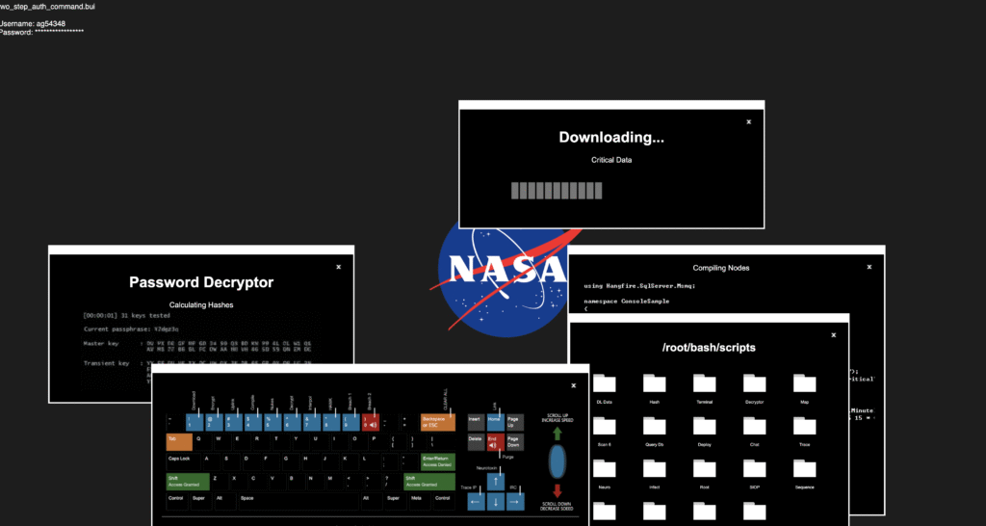
Task: Click the Insert key
Action: (x=476, y=422)
